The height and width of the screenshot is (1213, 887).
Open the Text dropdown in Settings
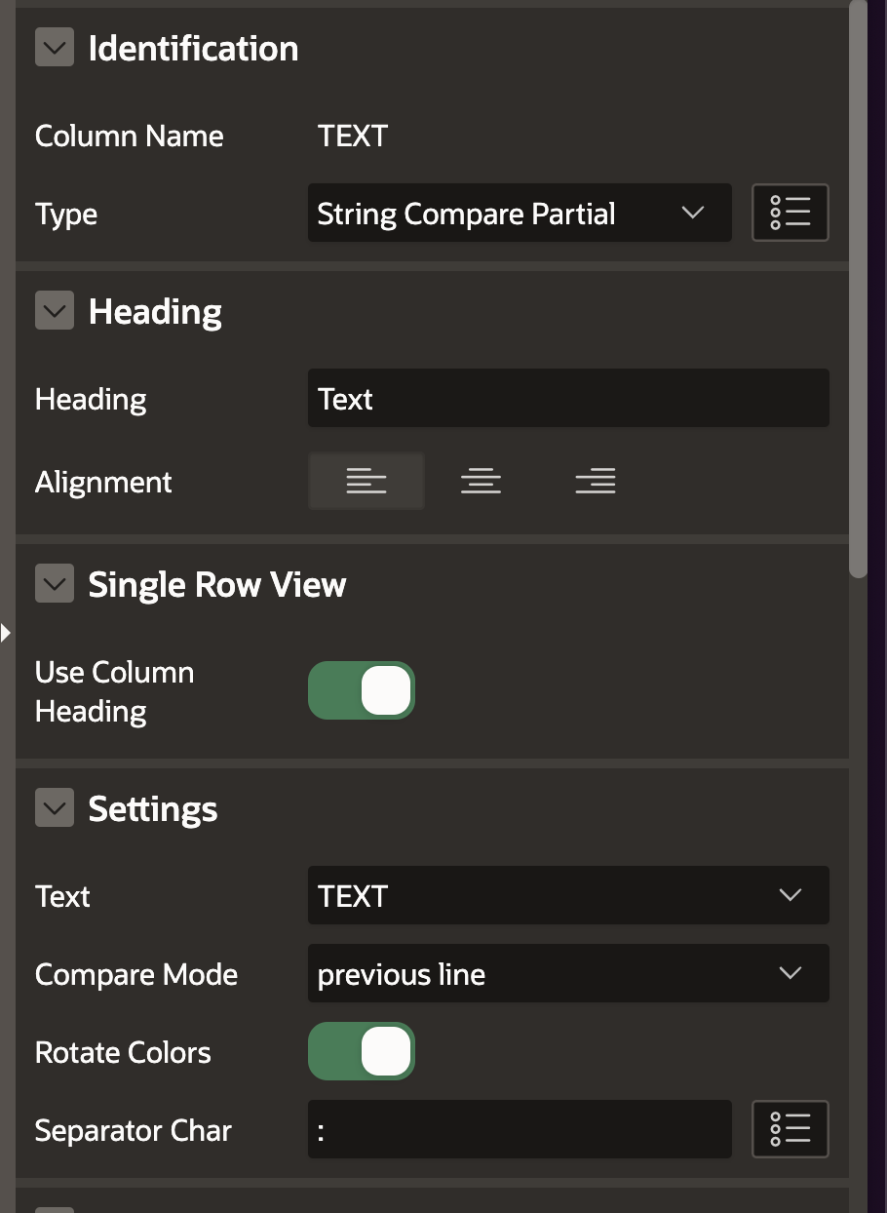point(567,895)
